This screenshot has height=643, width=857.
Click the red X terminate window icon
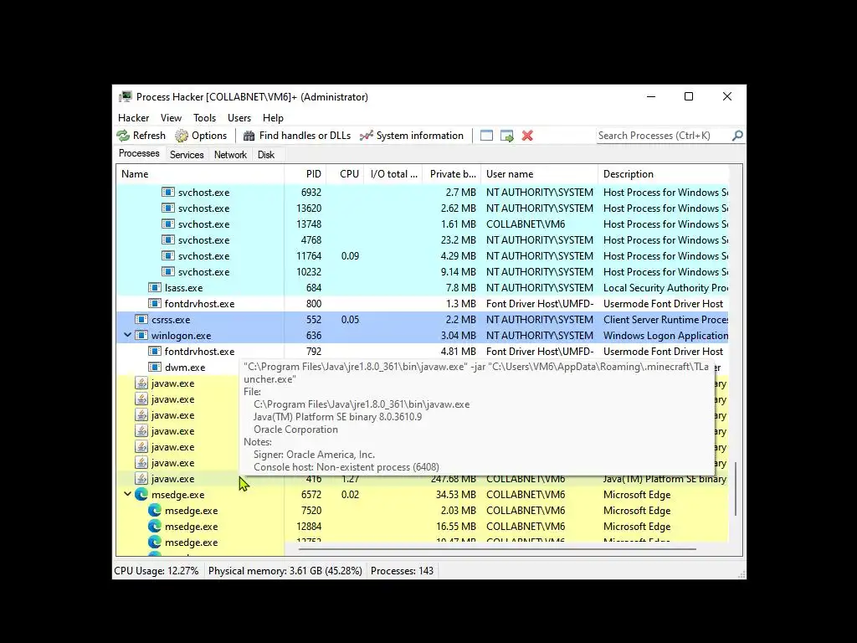(x=527, y=136)
